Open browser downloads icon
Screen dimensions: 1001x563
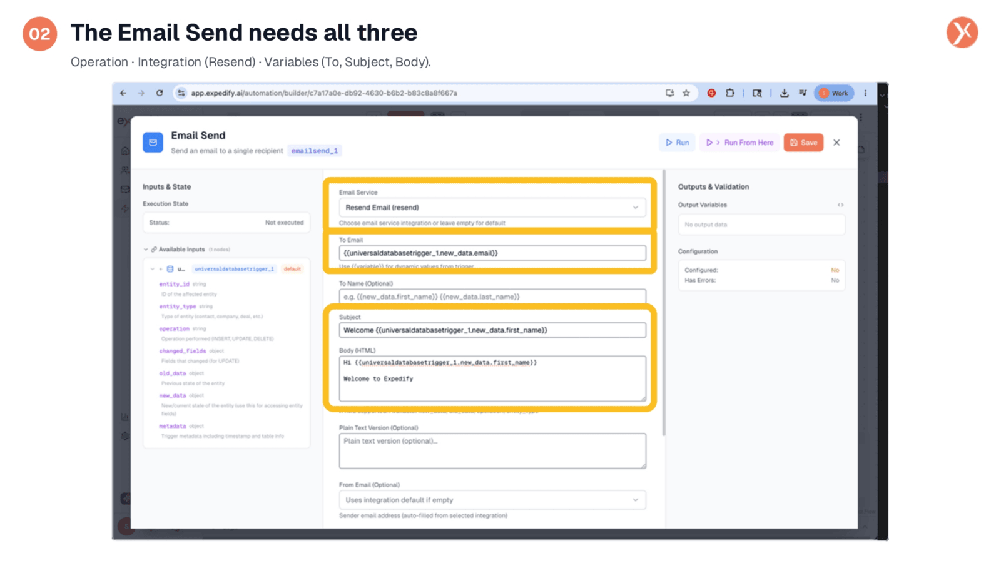pyautogui.click(x=784, y=93)
